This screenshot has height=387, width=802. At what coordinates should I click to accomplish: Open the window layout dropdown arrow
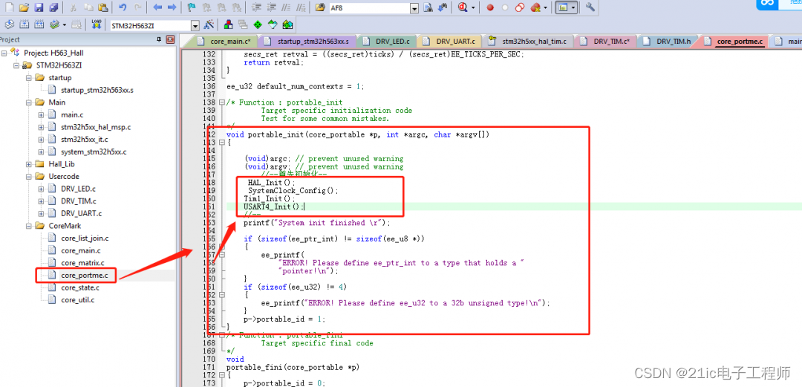click(x=573, y=7)
